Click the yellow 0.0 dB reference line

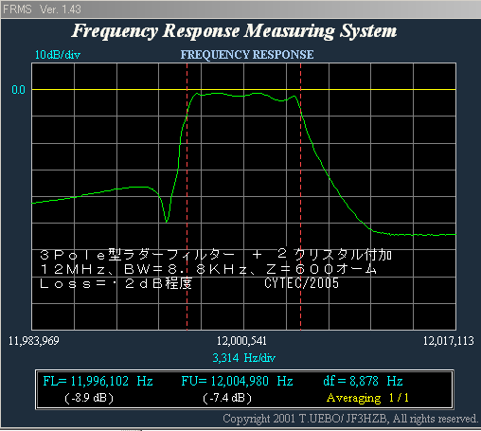tap(243, 90)
